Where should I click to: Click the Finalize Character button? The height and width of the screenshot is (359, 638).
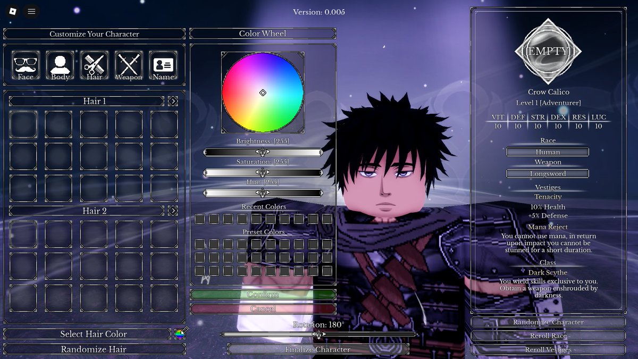tap(318, 349)
